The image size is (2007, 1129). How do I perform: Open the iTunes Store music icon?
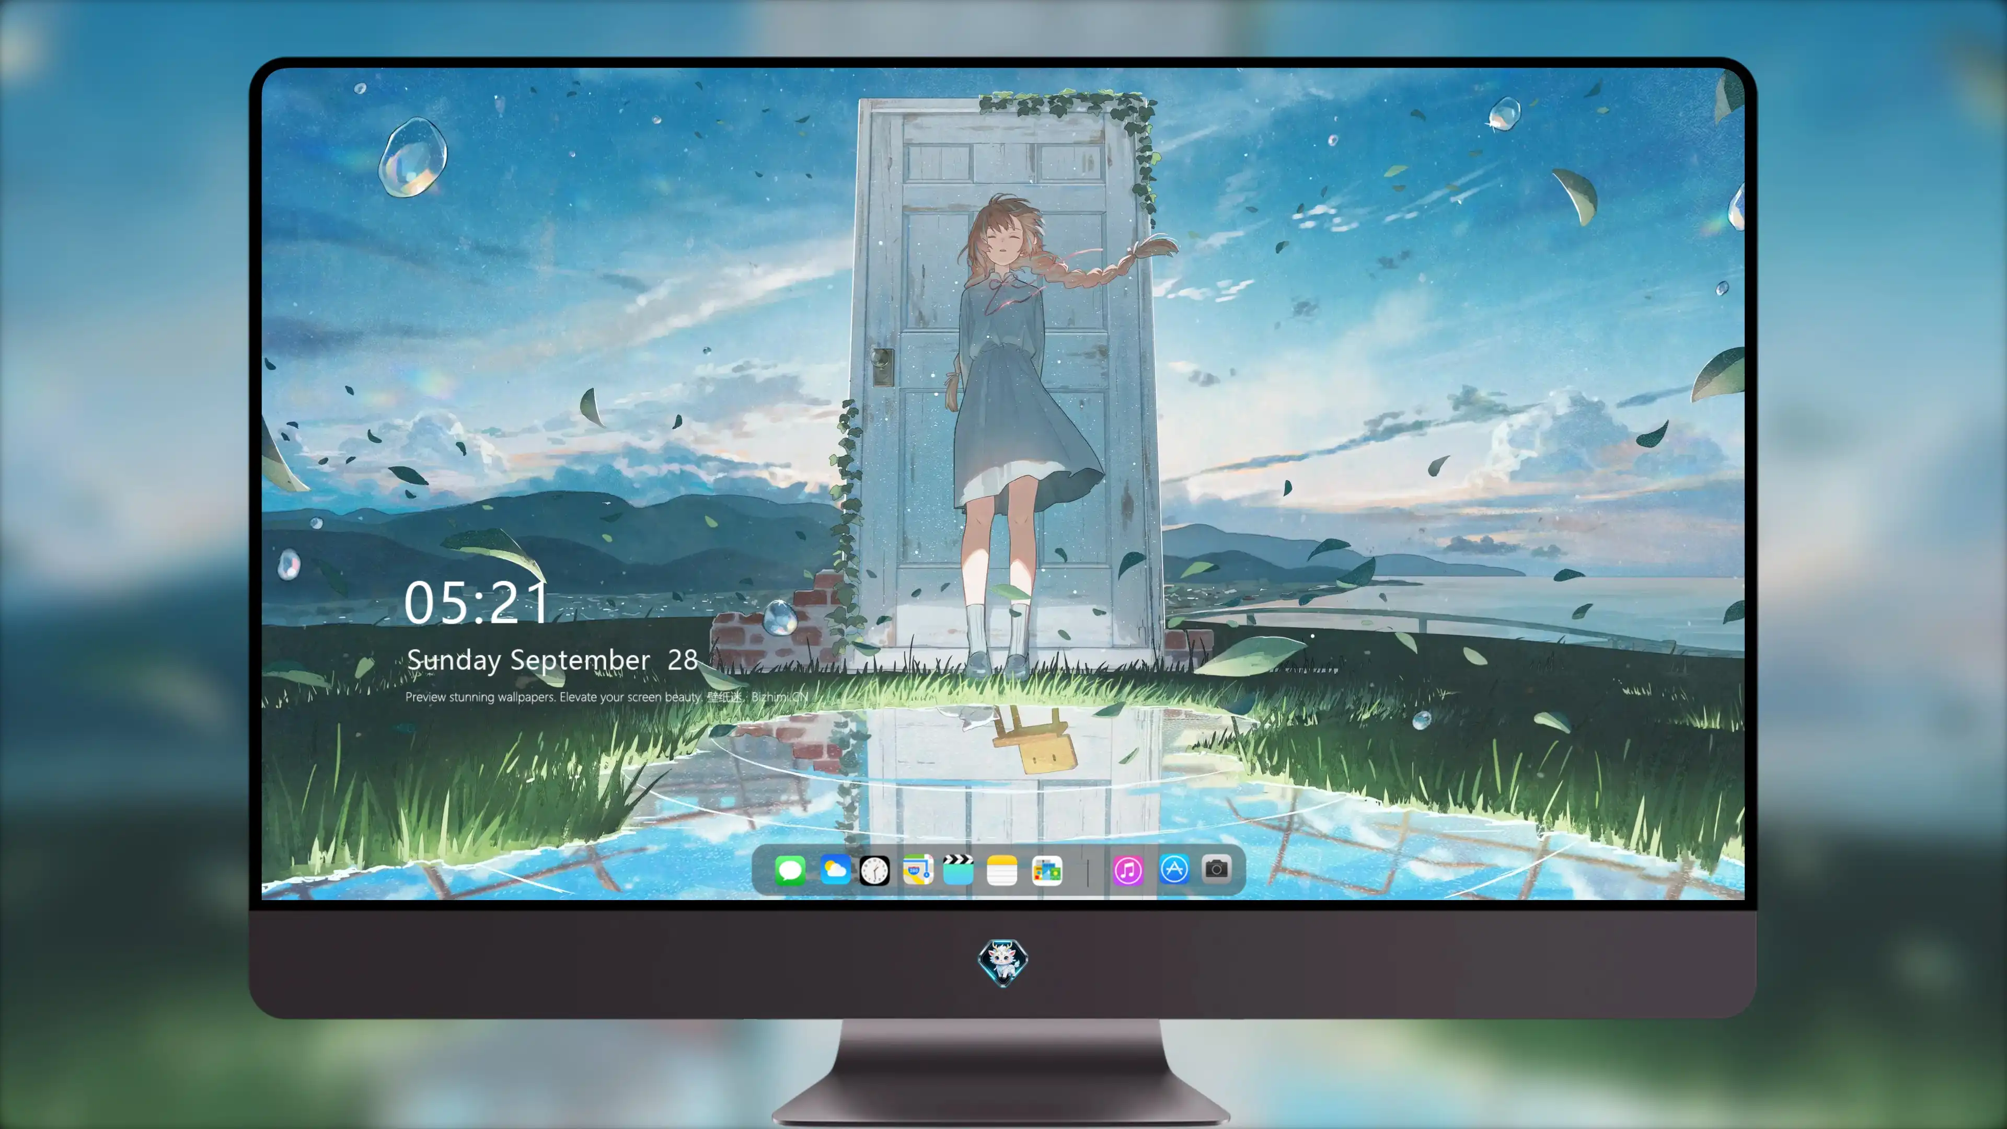coord(1127,870)
